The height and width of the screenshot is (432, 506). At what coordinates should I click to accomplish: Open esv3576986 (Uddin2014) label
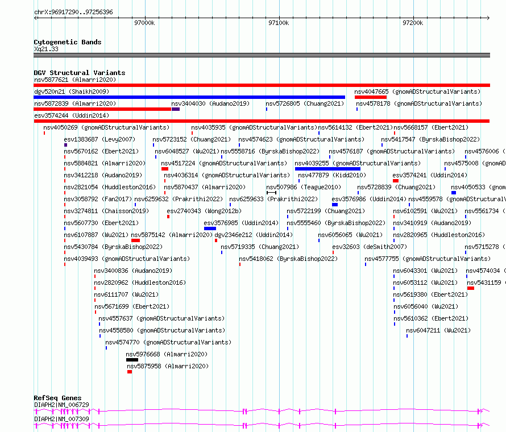(x=369, y=199)
